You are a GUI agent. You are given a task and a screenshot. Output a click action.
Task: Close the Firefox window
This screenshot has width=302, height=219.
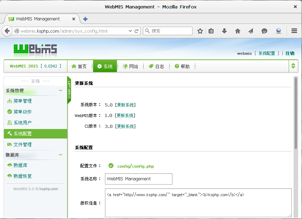295,7
